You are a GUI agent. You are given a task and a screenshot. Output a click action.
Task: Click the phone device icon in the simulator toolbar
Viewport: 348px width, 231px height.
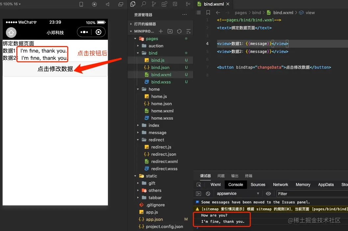click(x=81, y=4)
